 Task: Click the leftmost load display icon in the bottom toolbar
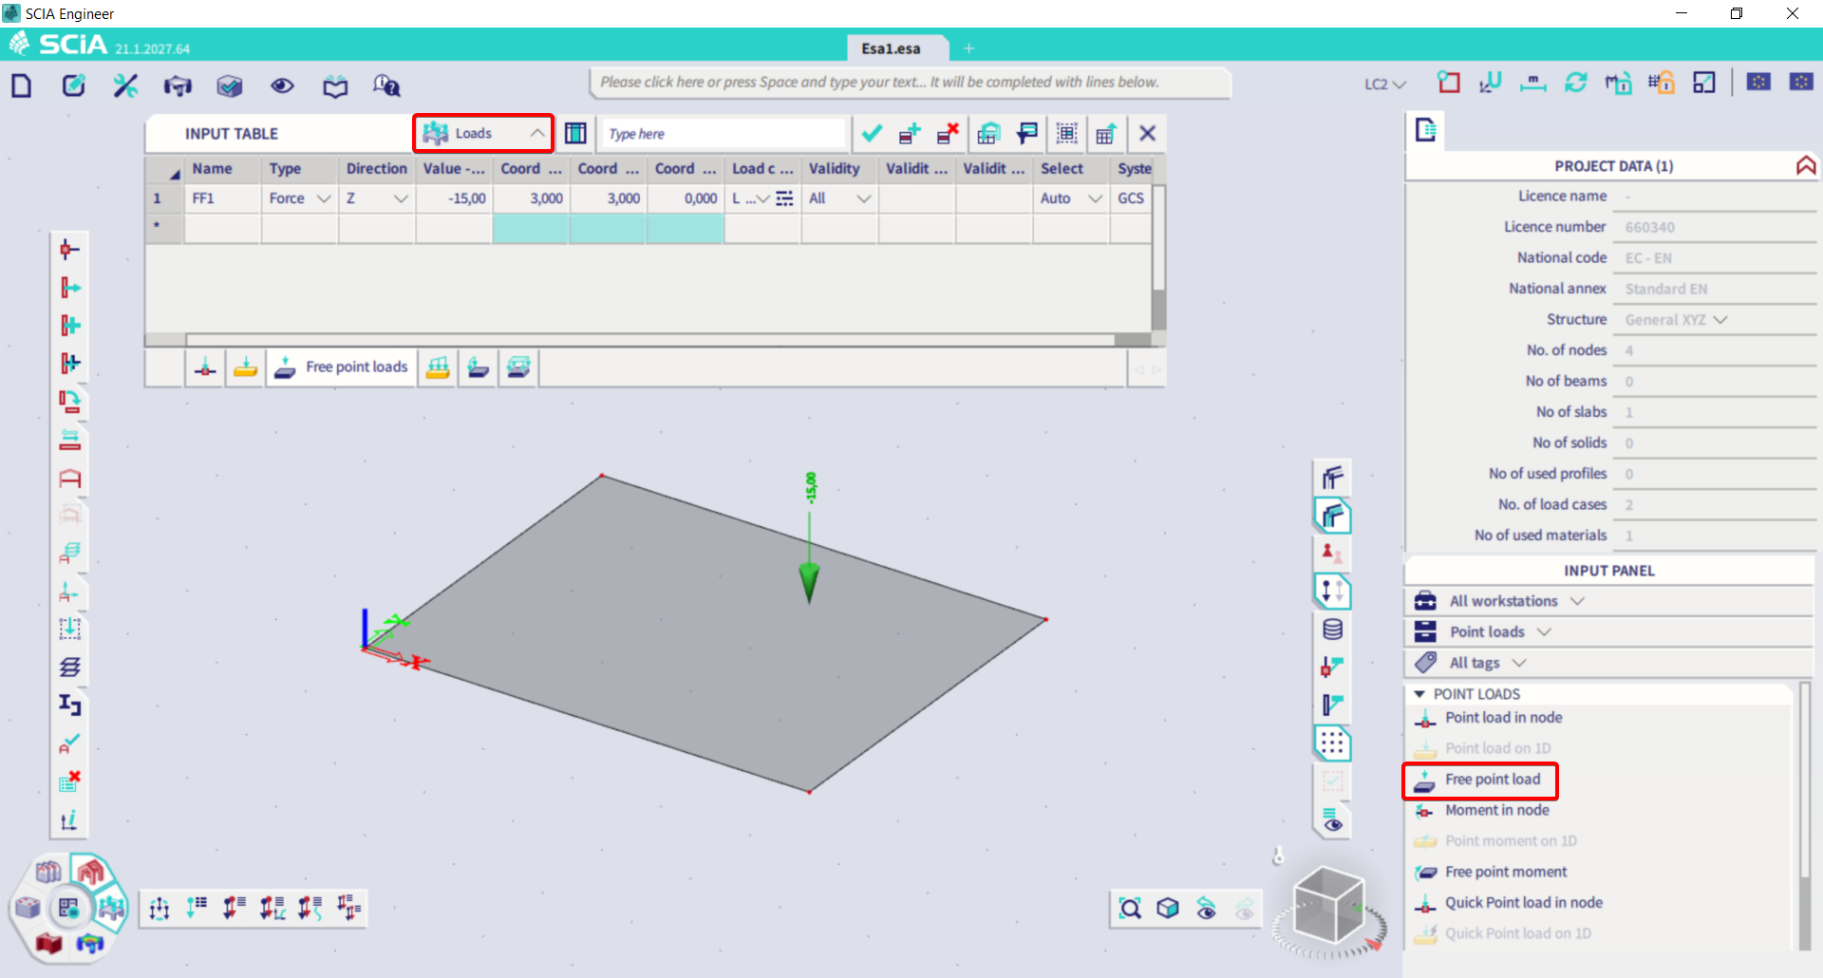click(159, 909)
